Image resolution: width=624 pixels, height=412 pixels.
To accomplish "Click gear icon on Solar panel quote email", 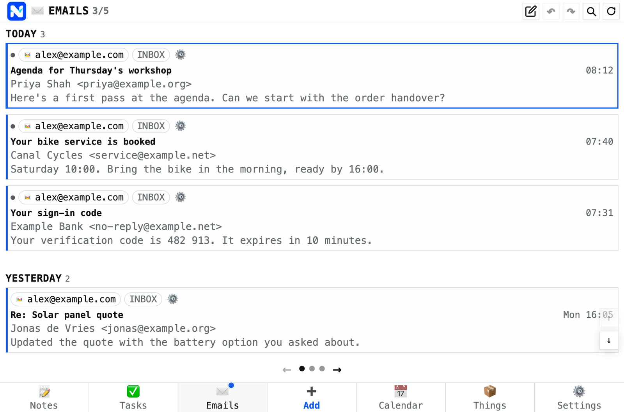I will pyautogui.click(x=172, y=299).
